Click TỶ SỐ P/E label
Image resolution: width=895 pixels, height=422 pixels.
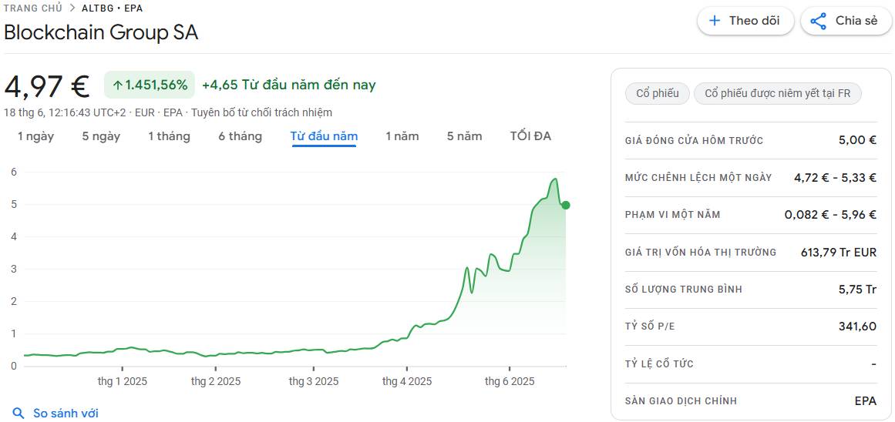click(x=650, y=327)
